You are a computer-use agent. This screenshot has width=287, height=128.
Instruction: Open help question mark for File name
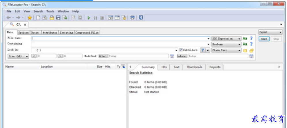[x=251, y=38]
